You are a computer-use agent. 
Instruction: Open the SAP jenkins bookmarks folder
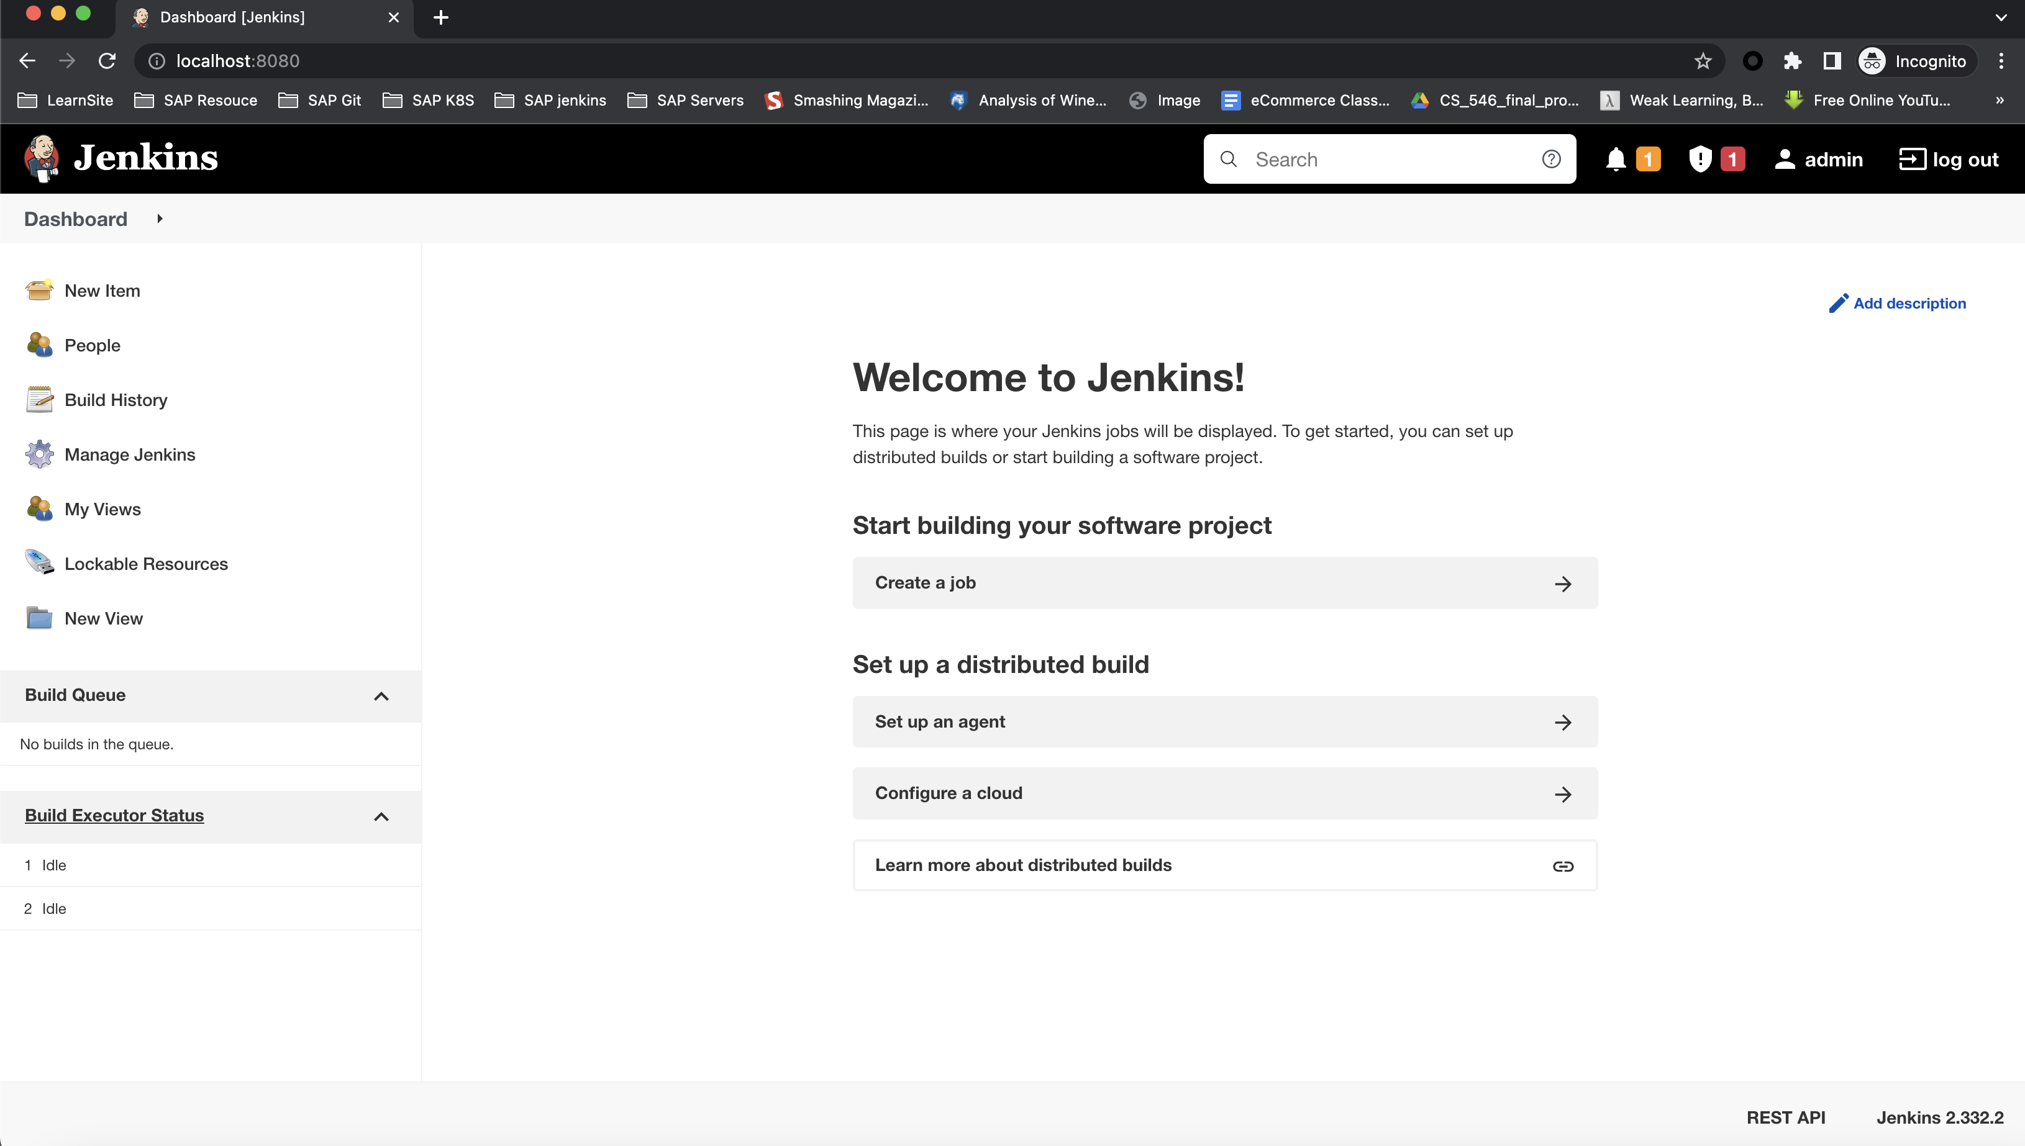click(550, 100)
